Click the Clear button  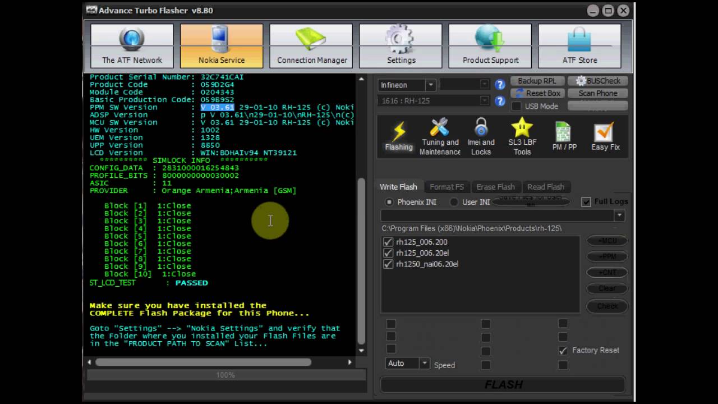pyautogui.click(x=607, y=288)
